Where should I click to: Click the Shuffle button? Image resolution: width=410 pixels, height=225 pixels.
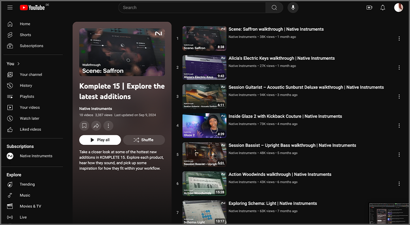click(144, 140)
